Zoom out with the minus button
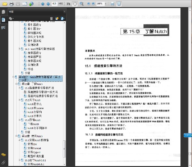This screenshot has width=192, height=167. (x=89, y=4)
